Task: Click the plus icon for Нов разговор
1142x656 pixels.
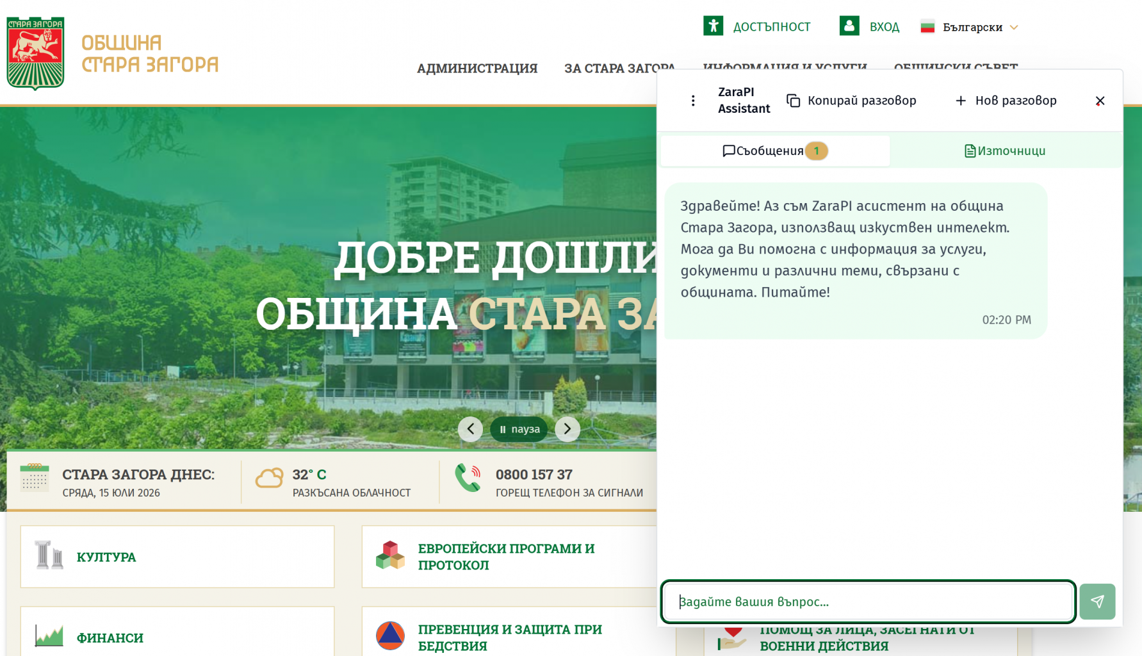Action: tap(961, 101)
